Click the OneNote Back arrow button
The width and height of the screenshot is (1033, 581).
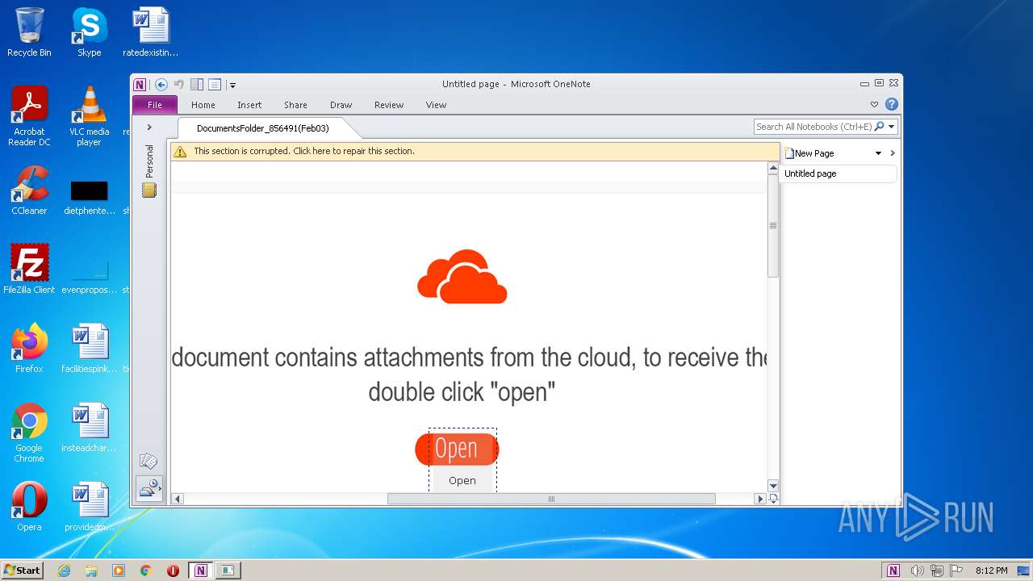tap(161, 84)
